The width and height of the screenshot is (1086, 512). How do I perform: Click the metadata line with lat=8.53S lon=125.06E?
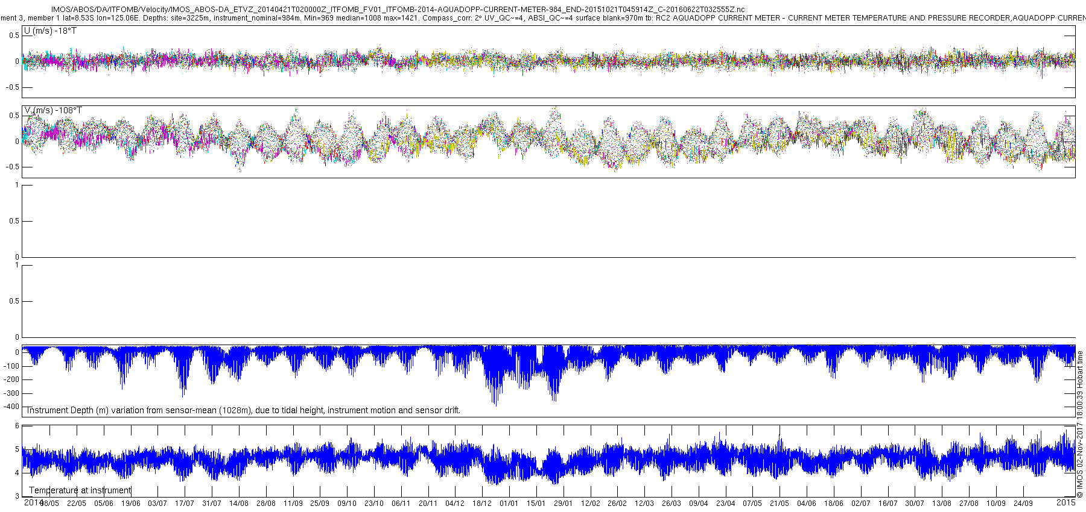tap(543, 18)
